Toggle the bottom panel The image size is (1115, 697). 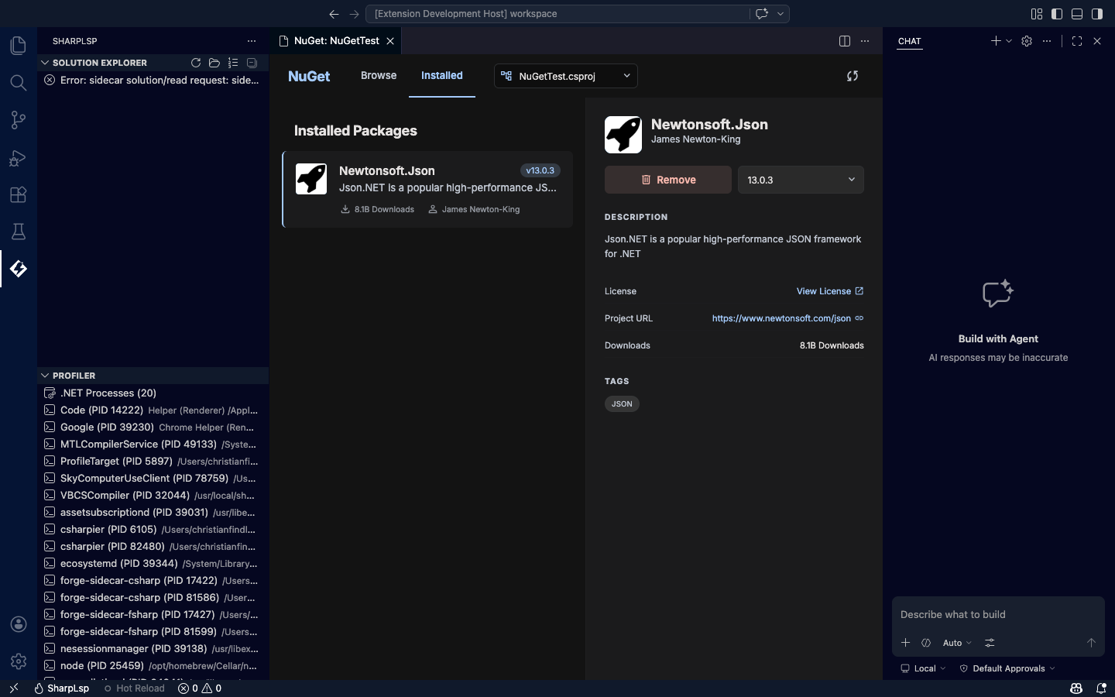click(x=1077, y=14)
